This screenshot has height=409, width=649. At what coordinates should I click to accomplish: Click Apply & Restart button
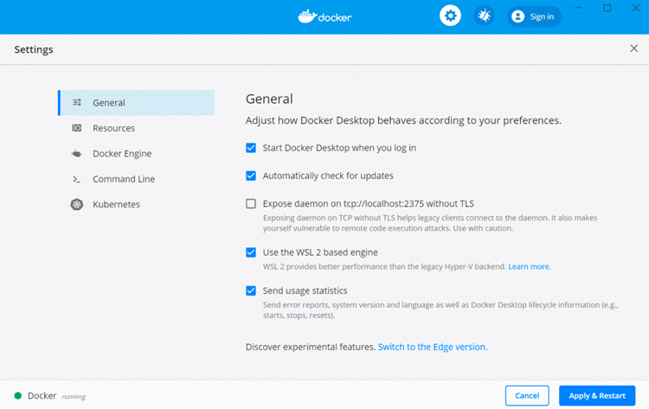tap(597, 396)
